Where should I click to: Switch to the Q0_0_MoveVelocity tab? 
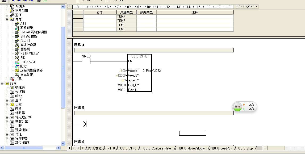tap(191, 148)
